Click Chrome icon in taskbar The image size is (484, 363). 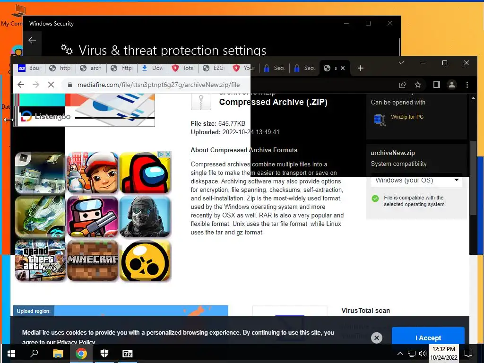pos(81,354)
